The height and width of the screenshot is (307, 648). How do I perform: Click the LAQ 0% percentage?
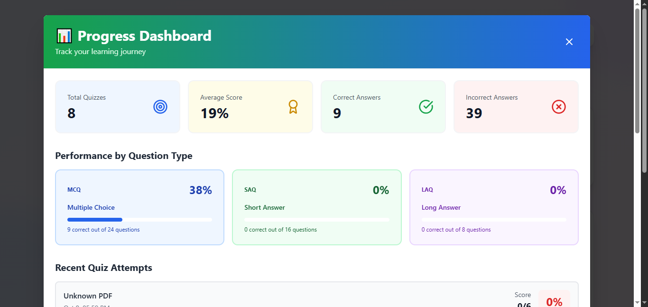point(558,190)
